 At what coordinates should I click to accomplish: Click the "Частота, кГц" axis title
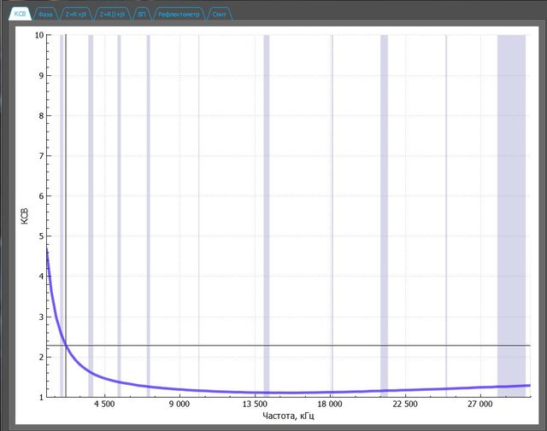pos(288,416)
